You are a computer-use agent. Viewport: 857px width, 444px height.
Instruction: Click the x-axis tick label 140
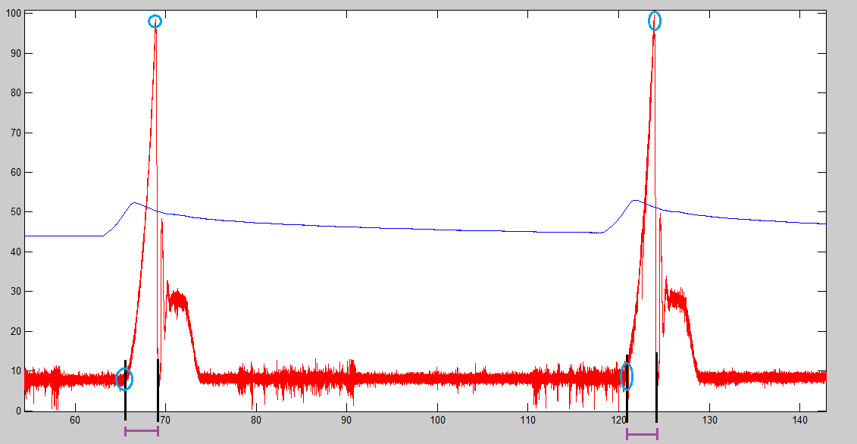[x=799, y=420]
